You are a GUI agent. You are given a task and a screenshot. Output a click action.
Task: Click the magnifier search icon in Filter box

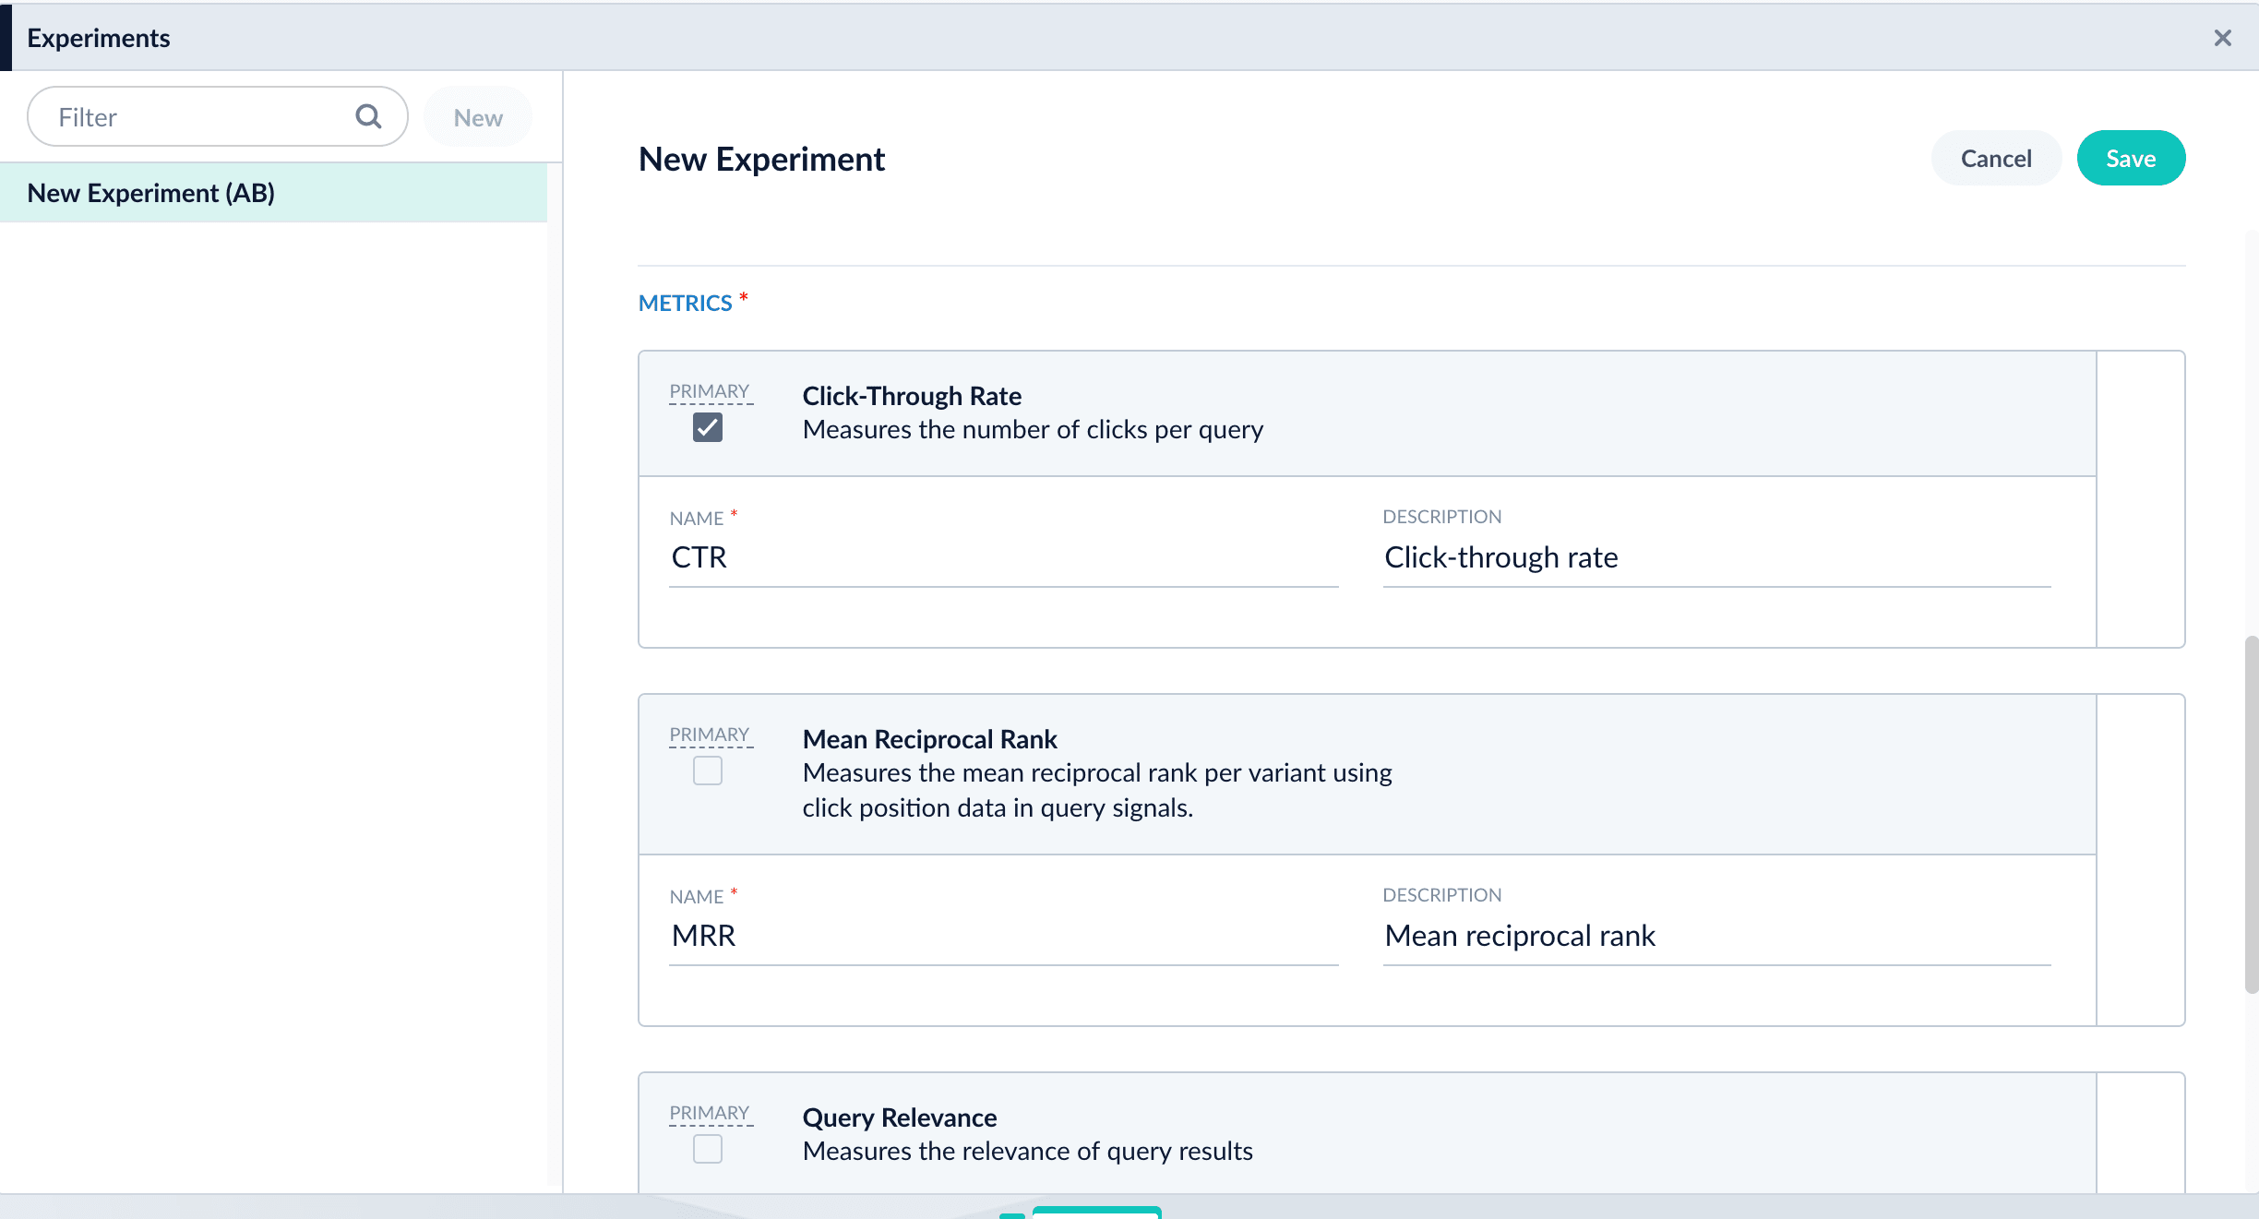368,116
